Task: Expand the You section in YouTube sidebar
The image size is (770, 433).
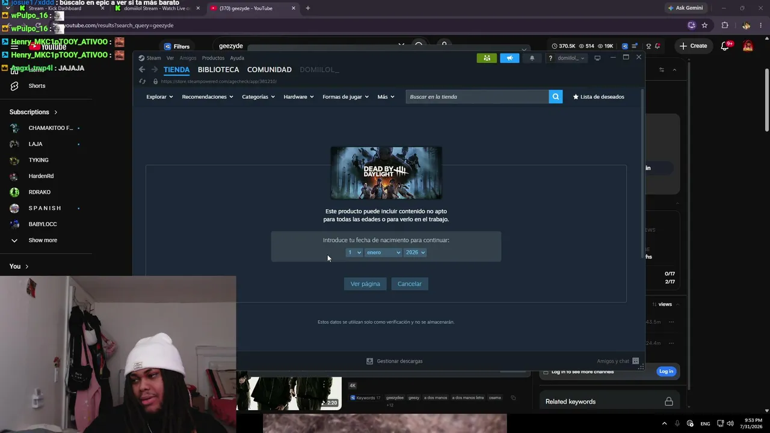Action: tap(19, 266)
